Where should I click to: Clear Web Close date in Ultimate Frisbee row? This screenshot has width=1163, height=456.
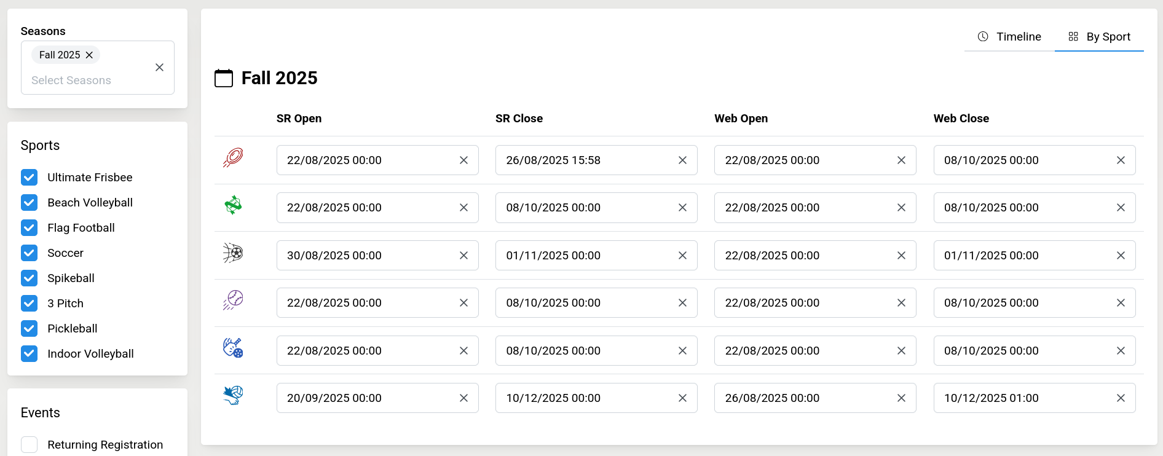pos(1121,160)
